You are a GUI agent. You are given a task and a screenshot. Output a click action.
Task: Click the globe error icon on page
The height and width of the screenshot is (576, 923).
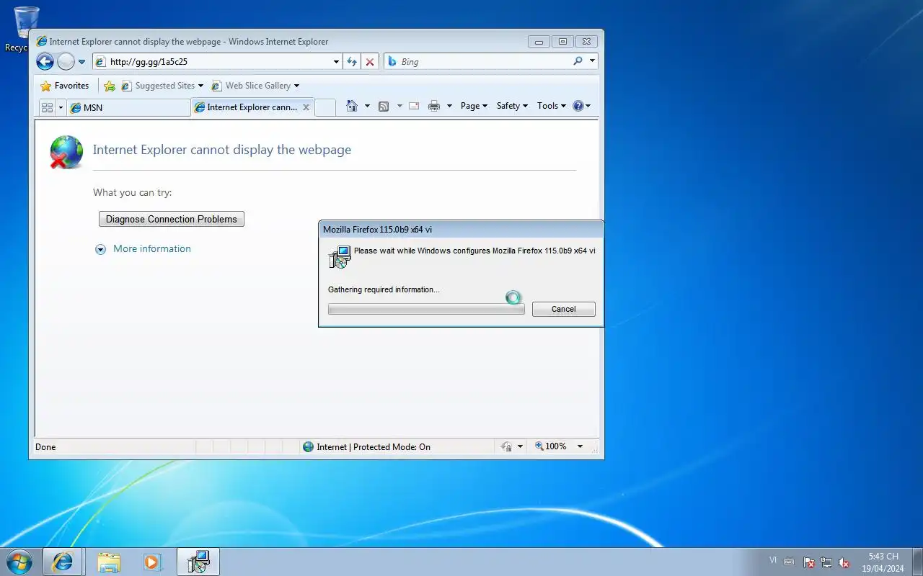(x=66, y=152)
